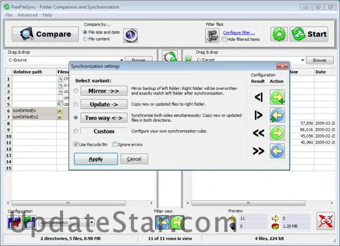340x246 pixels.
Task: Open the Advanced menu
Action: point(27,15)
